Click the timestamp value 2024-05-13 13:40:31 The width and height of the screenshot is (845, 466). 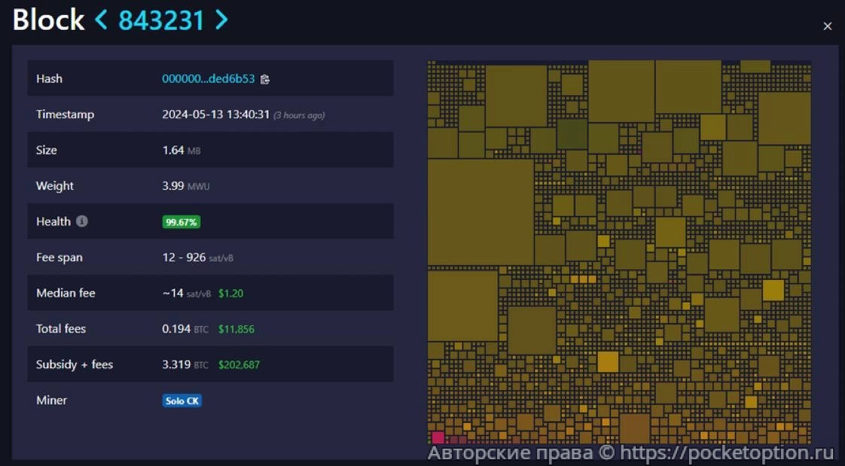click(x=215, y=115)
